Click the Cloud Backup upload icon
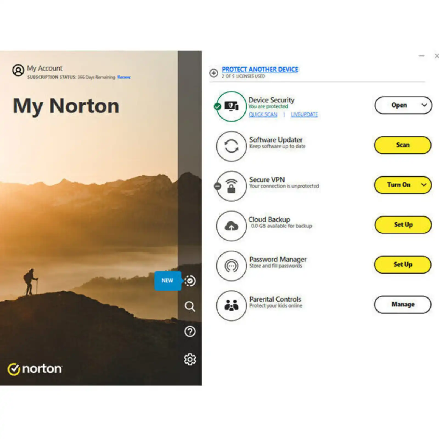The image size is (439, 439). point(231,226)
